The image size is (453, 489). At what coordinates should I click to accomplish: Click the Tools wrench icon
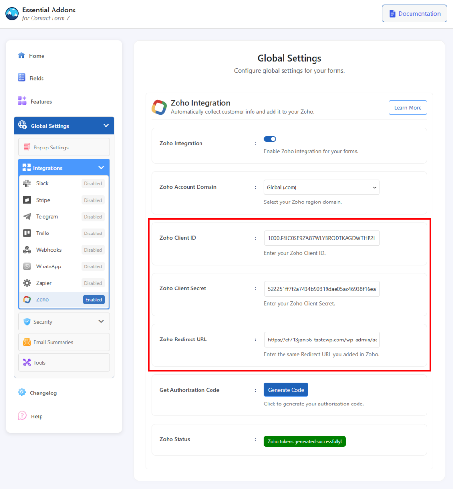(27, 362)
